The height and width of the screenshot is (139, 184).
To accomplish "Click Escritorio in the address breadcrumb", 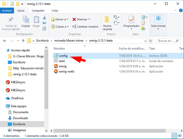I will tap(43, 41).
